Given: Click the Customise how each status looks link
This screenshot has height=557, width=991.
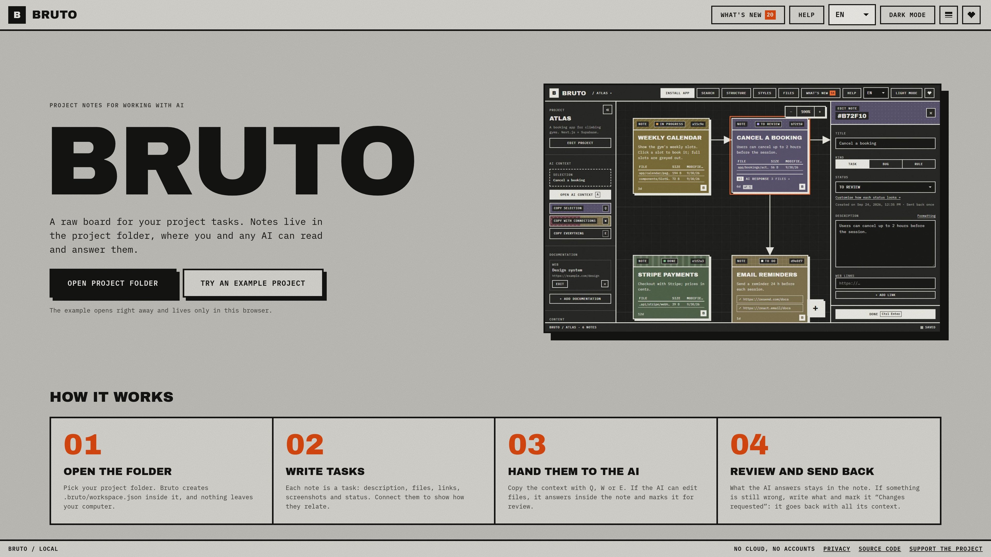Looking at the screenshot, I should (x=867, y=198).
